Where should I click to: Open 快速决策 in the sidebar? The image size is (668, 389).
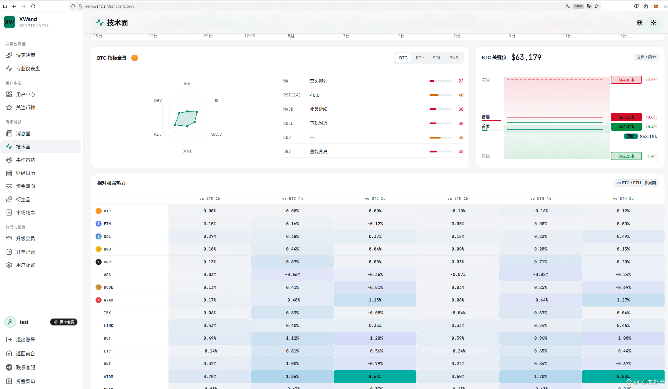pyautogui.click(x=41, y=55)
